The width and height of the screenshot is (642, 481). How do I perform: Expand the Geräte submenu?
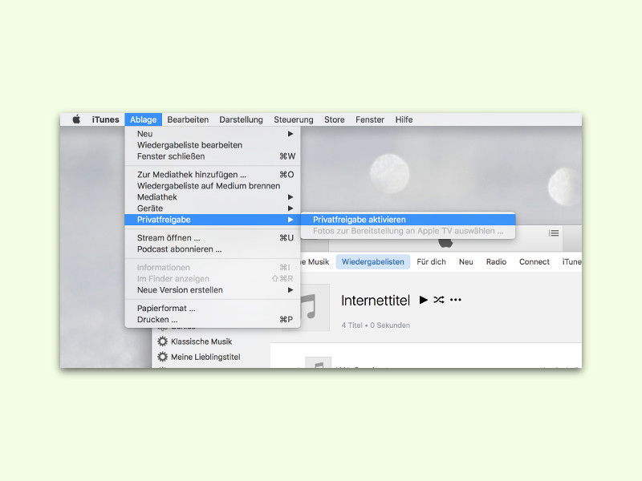click(x=213, y=208)
